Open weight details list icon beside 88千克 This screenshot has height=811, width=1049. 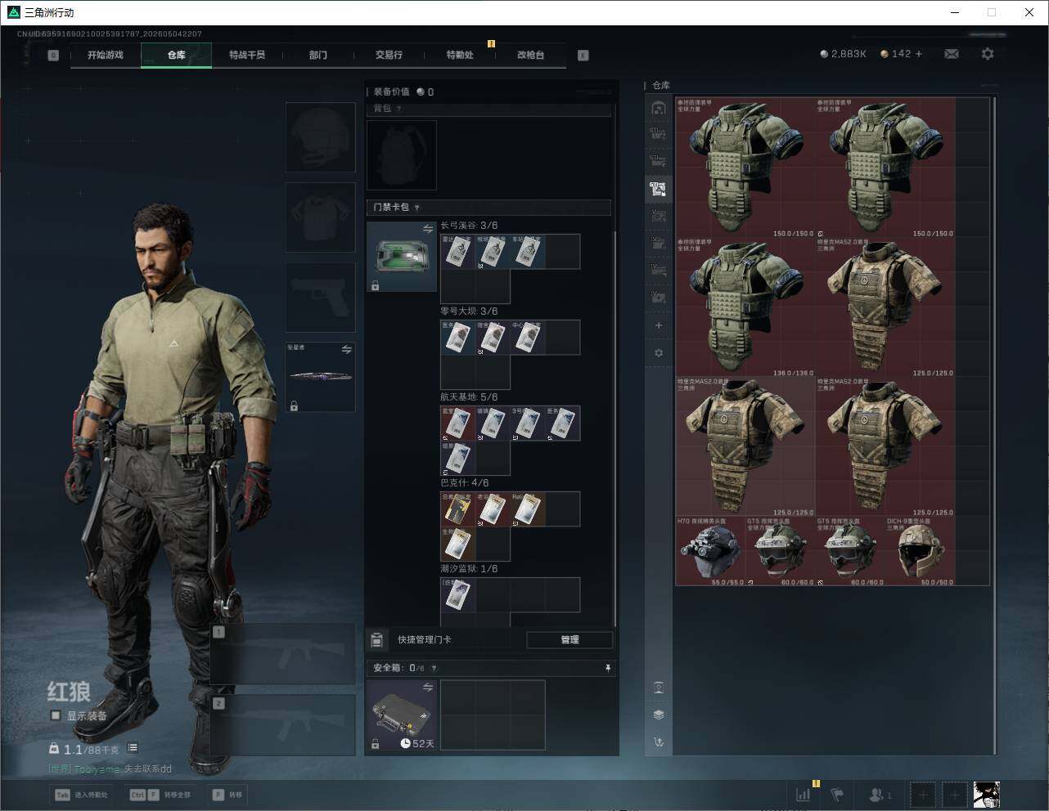click(133, 748)
